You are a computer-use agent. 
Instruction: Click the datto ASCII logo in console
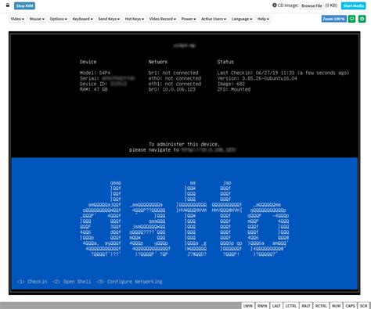[x=185, y=218]
